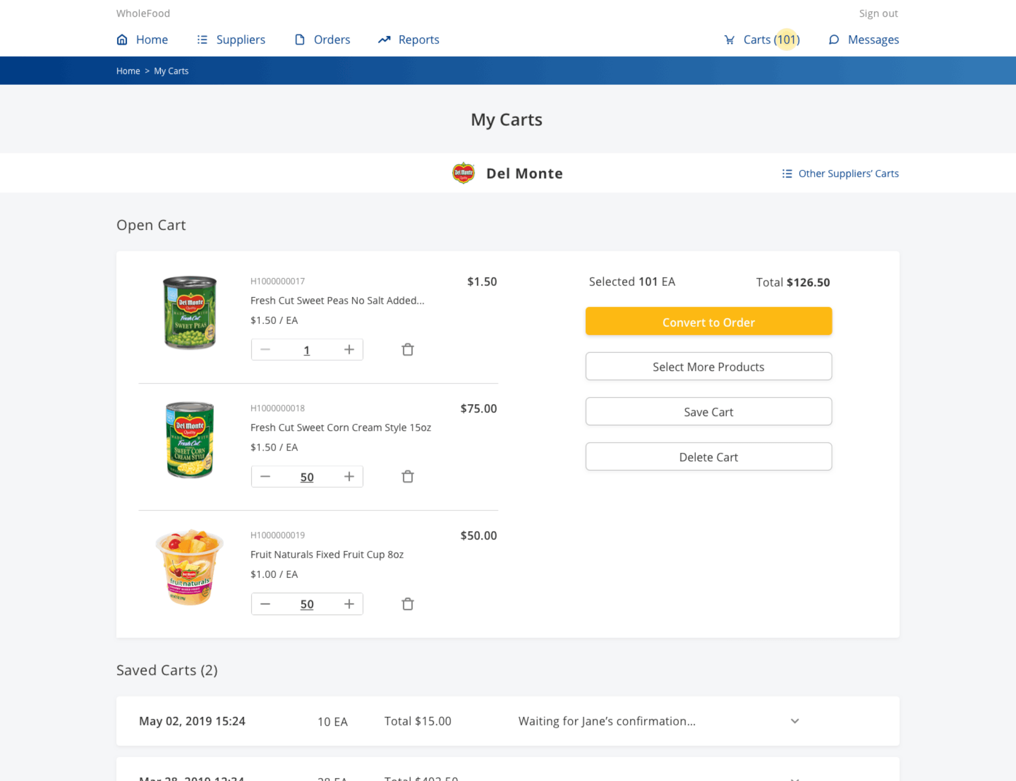Delete Sweet Peas item with trash icon
The image size is (1016, 781).
pos(407,349)
